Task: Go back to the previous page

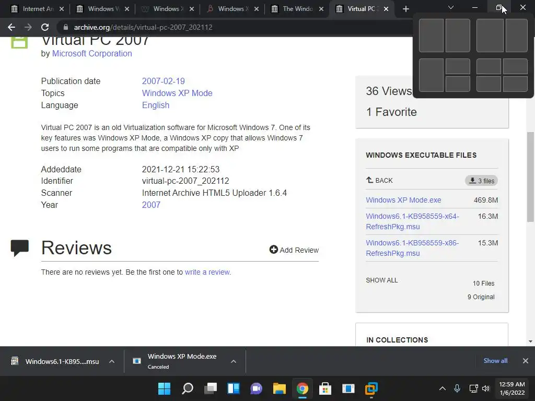Action: [11, 27]
